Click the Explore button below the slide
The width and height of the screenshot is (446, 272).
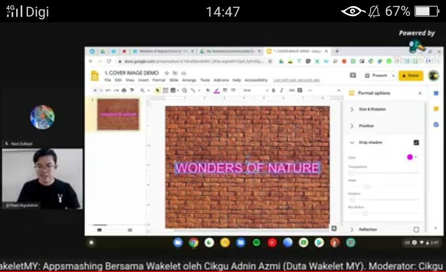334,228
